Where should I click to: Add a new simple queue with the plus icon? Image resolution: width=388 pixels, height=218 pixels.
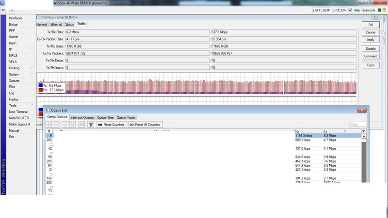pyautogui.click(x=49, y=125)
